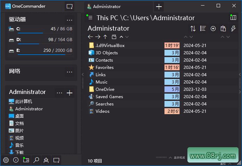Change the file list view style

203,29
